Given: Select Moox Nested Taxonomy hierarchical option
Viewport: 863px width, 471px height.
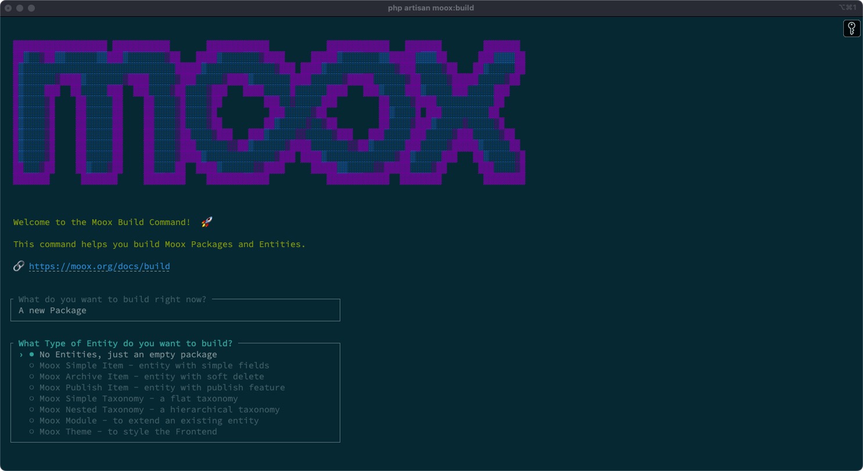Looking at the screenshot, I should coord(159,410).
